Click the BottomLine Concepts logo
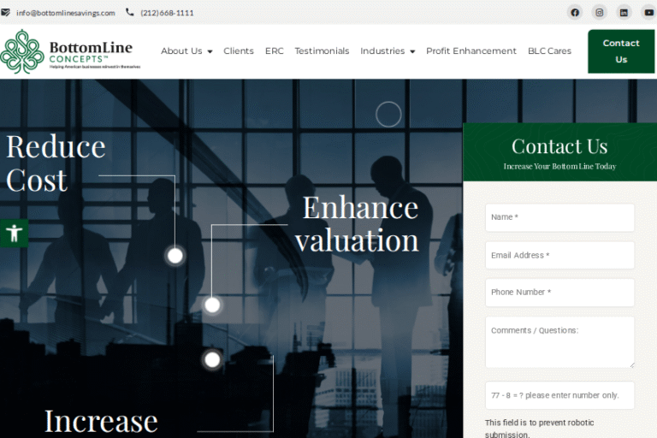657x438 pixels. tap(70, 51)
